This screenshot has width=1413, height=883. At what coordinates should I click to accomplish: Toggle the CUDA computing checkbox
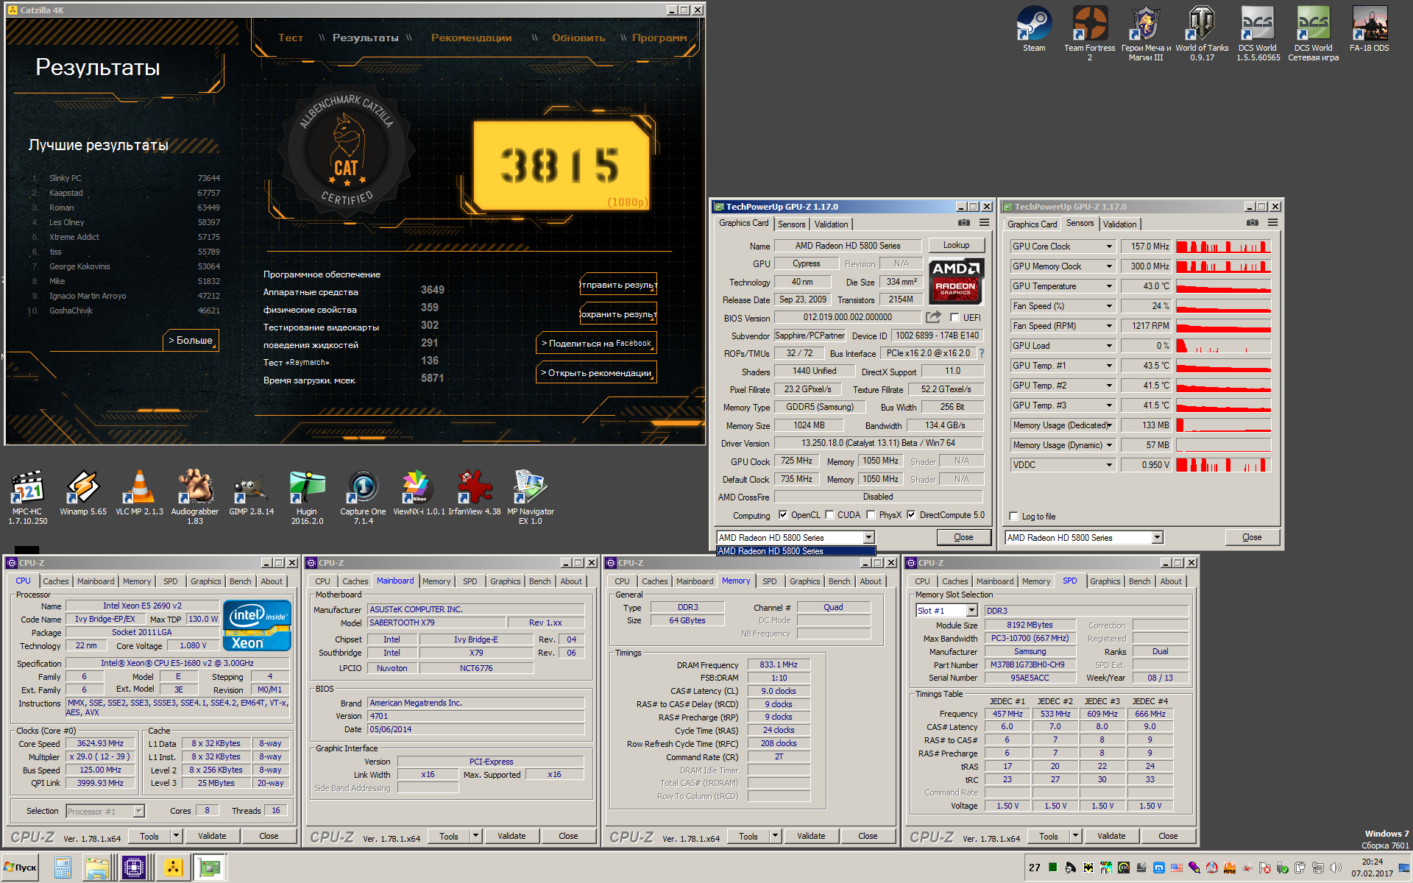[x=829, y=515]
